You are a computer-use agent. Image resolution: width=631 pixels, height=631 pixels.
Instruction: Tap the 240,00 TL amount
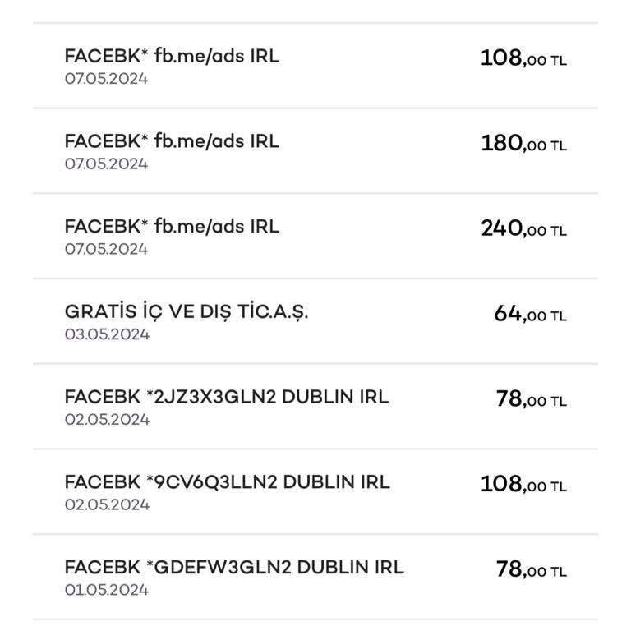click(x=524, y=228)
